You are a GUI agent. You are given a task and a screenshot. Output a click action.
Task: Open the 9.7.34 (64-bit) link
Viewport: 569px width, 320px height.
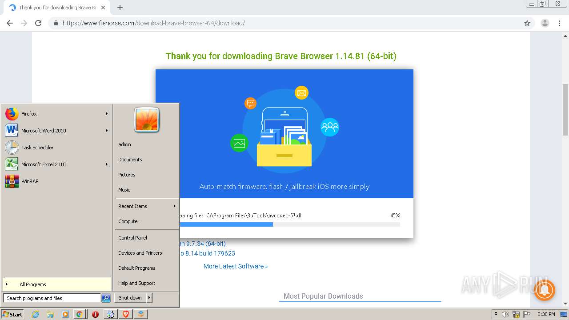coord(203,244)
